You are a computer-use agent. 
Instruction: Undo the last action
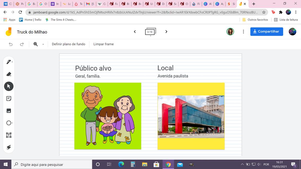point(11,44)
